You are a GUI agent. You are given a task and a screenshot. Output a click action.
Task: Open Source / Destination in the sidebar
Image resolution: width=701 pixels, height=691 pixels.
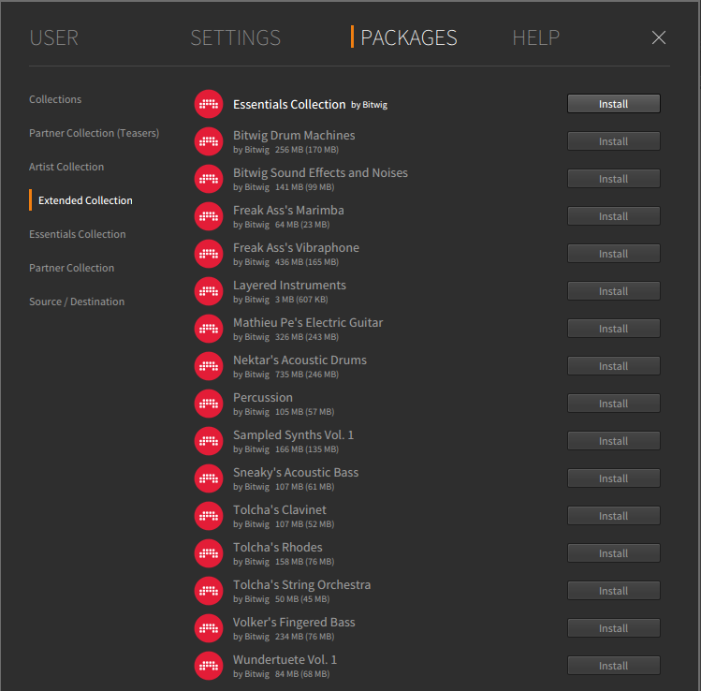pyautogui.click(x=77, y=301)
